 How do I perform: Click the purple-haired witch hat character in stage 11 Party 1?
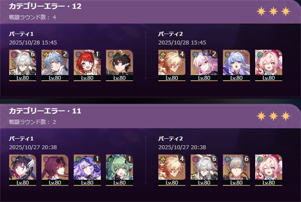(87, 170)
